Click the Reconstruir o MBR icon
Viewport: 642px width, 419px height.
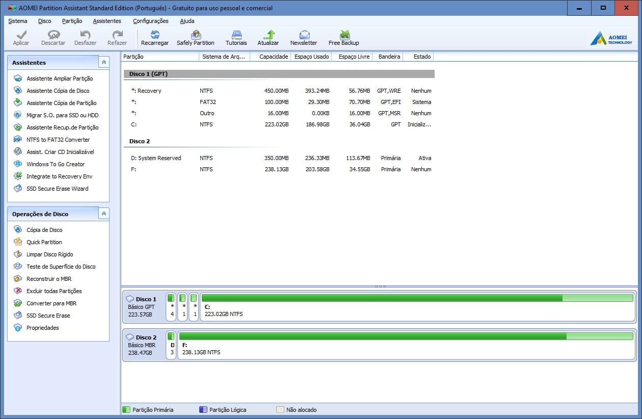pyautogui.click(x=18, y=279)
